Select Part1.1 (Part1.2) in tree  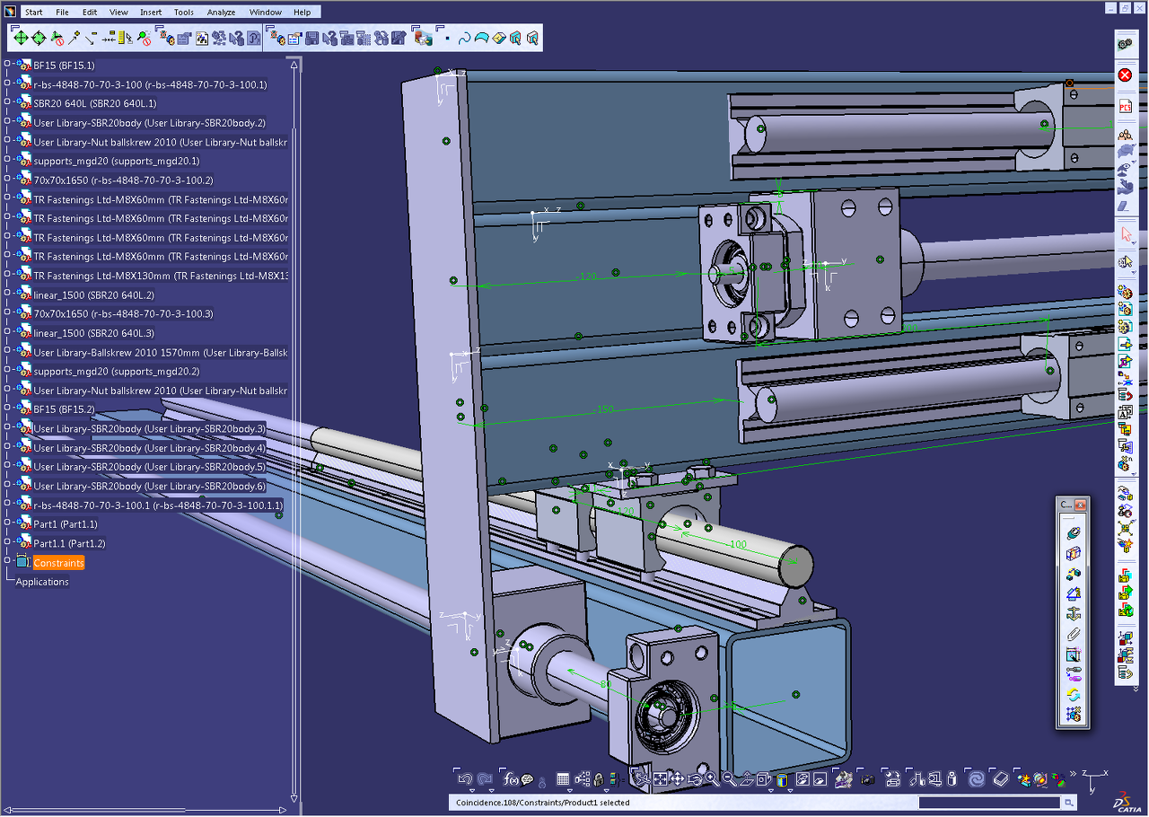click(x=69, y=543)
